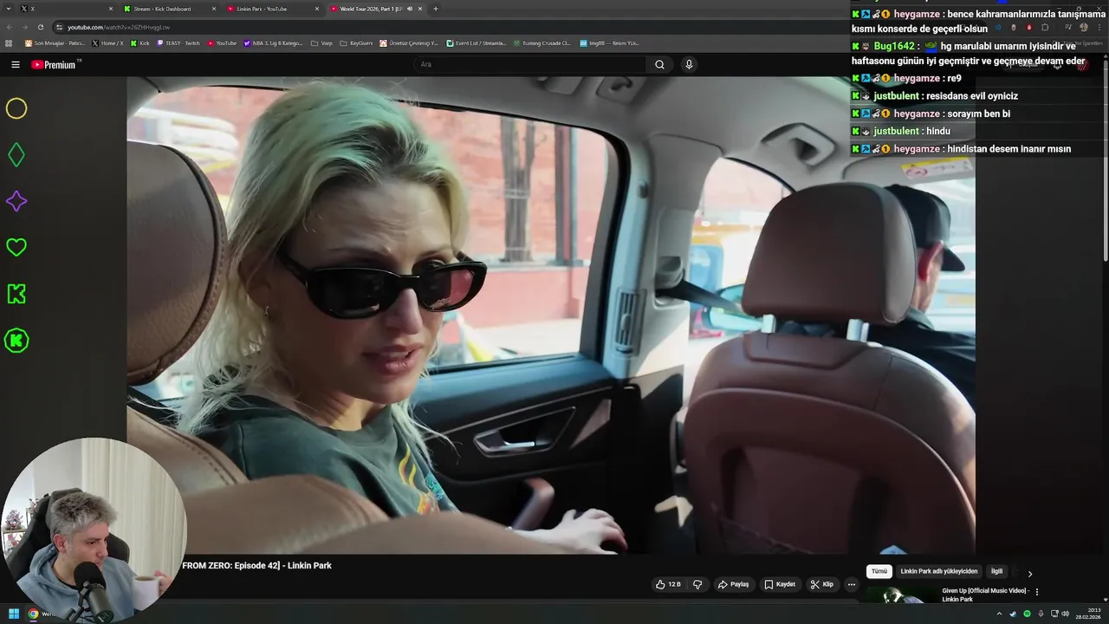Click the yellow circle overlay icon
Viewport: 1109px width, 624px height.
(16, 108)
